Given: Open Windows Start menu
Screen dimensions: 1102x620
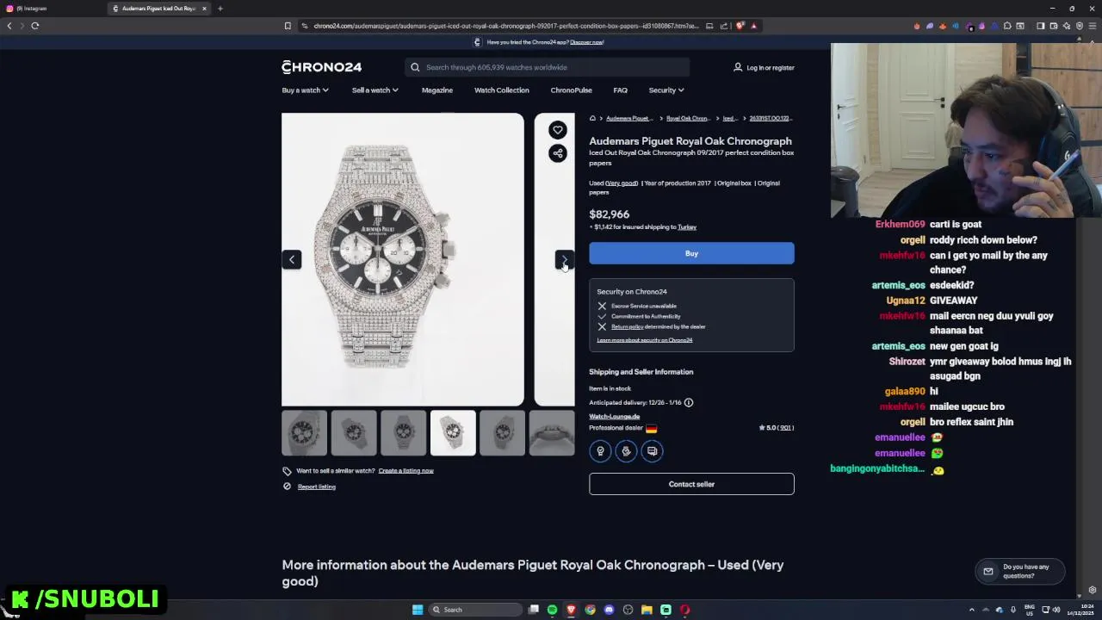Looking at the screenshot, I should coord(418,610).
